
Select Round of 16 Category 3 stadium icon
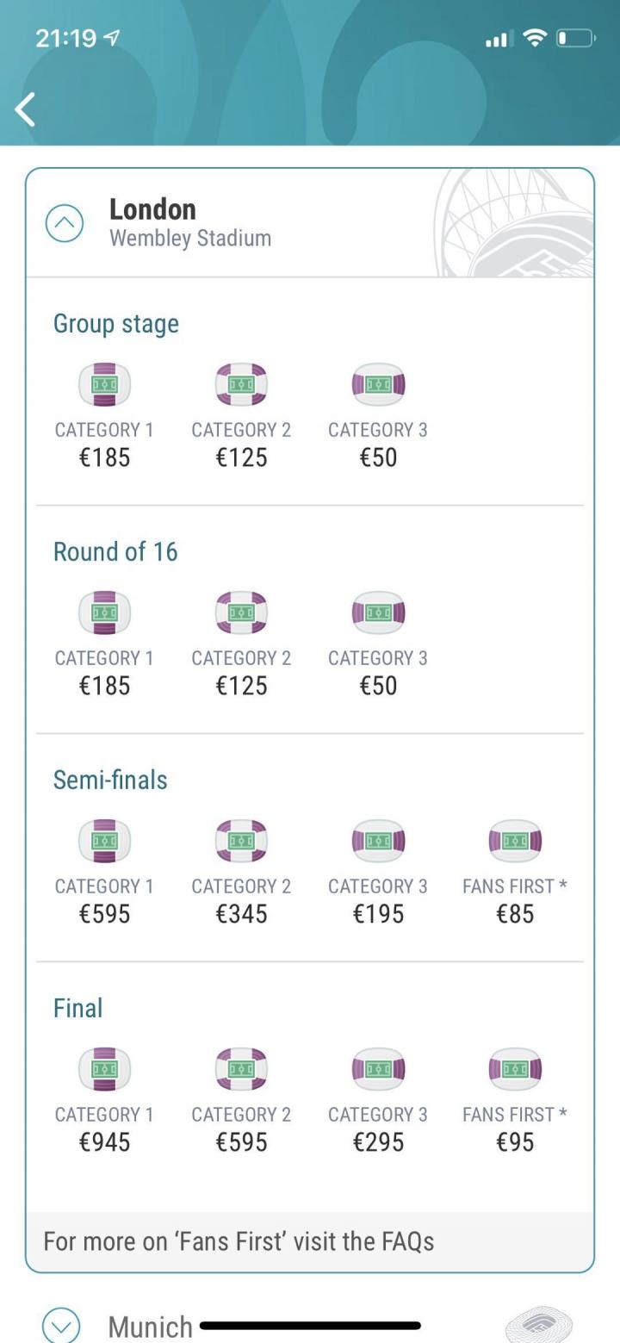coord(378,612)
